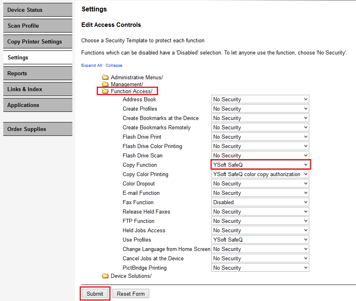Open the Management tree item
The image size is (356, 301).
pos(127,84)
